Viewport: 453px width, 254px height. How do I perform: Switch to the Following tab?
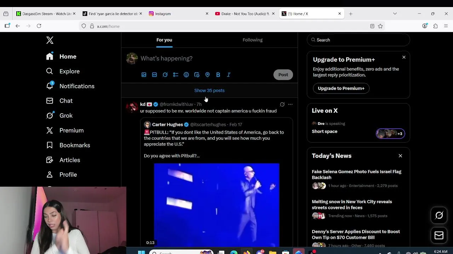253,40
